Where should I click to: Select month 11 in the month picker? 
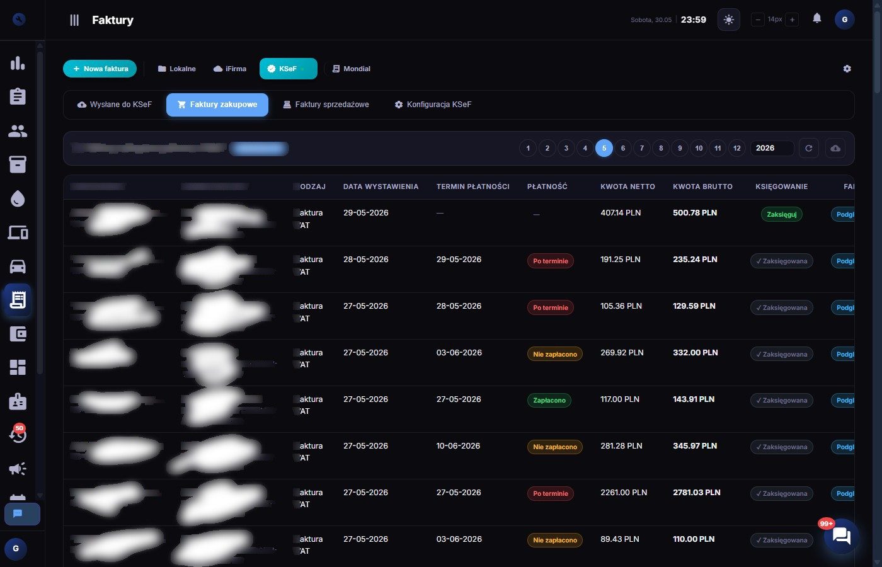point(718,148)
